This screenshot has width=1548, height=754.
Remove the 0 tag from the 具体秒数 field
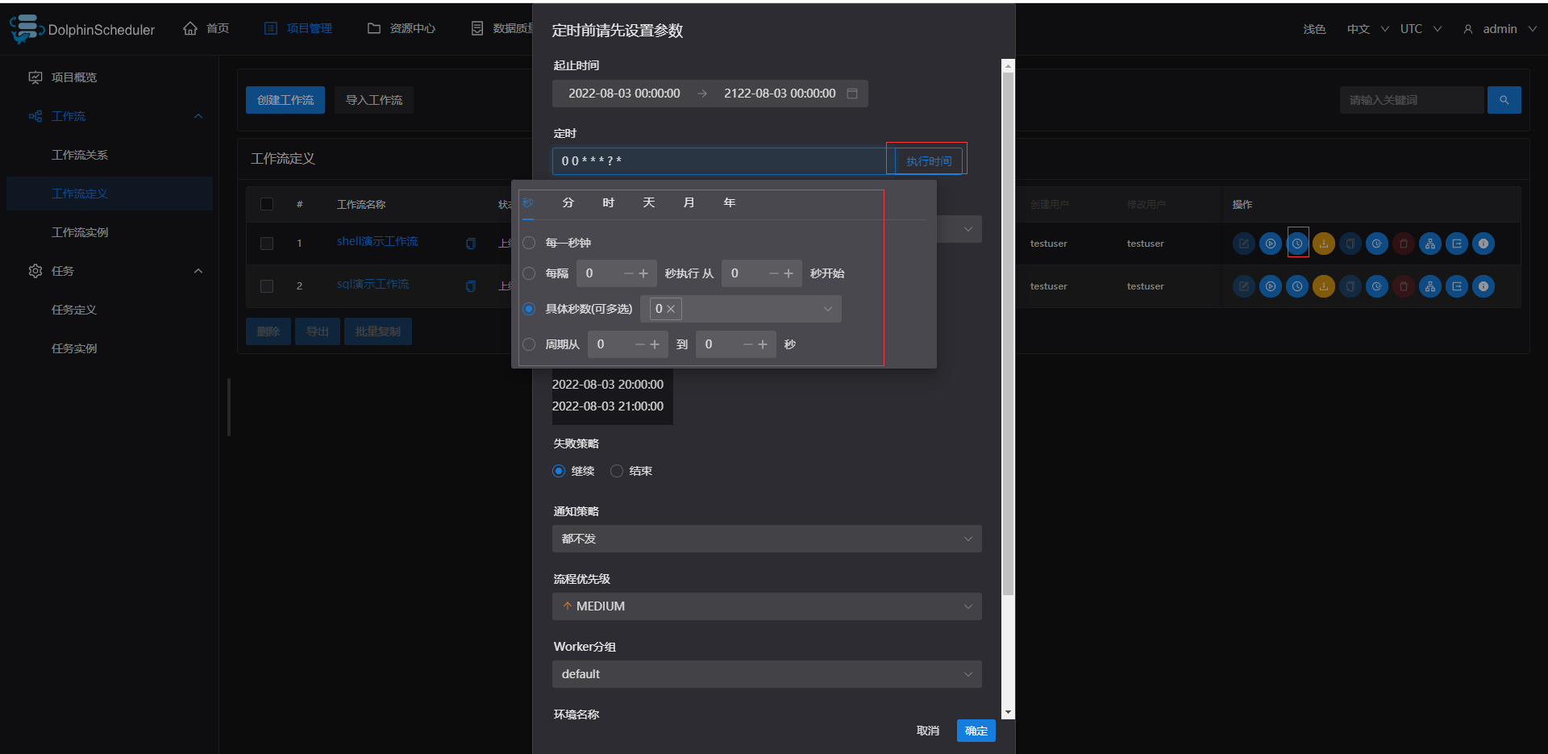coord(671,309)
